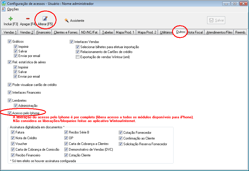Go to the Mapa Prod. 2 tab
Image resolution: width=249 pixels, height=171 pixels.
[147, 32]
